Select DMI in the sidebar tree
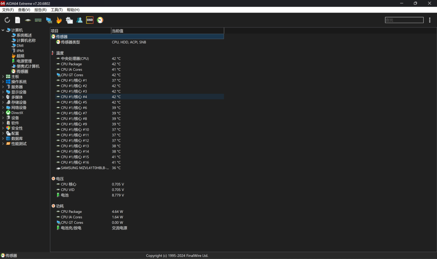 pos(20,46)
